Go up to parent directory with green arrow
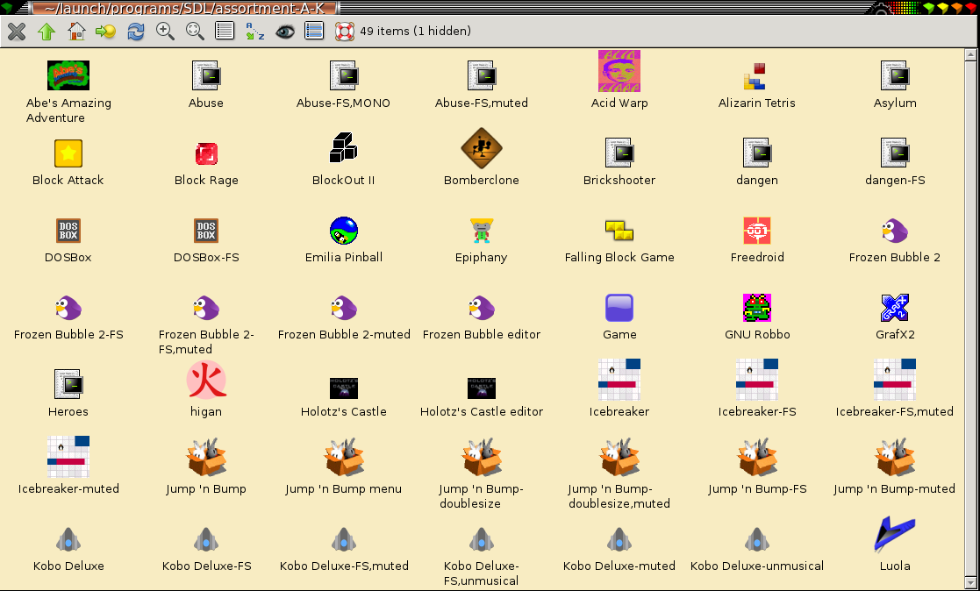The height and width of the screenshot is (591, 980). tap(46, 32)
